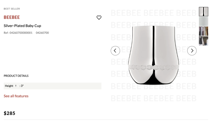Add the cup to wishlist via heart
Image resolution: width=211 pixels, height=121 pixels.
click(99, 18)
